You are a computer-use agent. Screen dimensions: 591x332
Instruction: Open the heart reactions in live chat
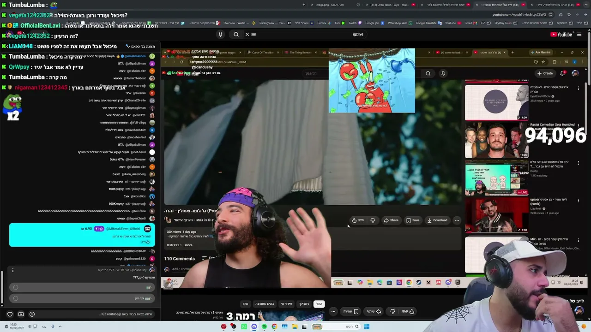coord(10,314)
